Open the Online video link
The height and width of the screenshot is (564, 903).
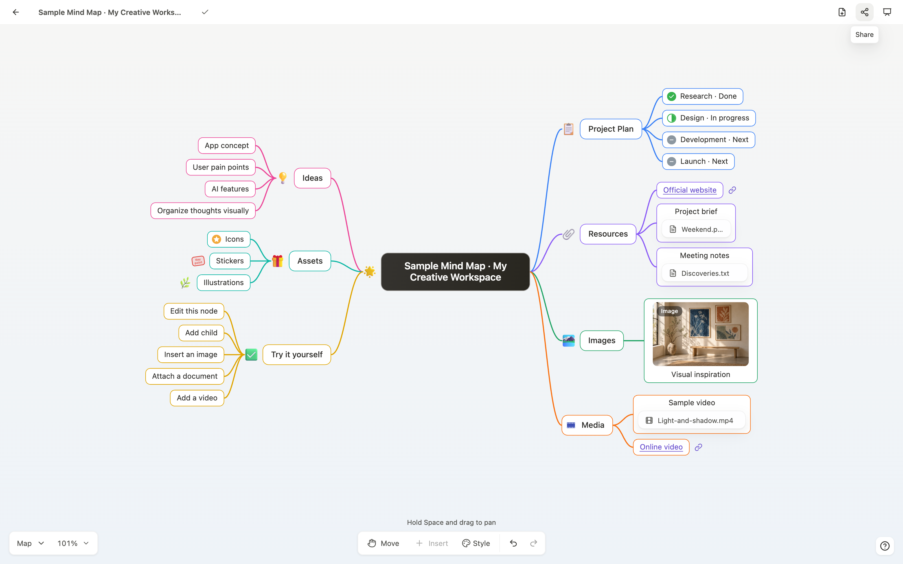[661, 447]
